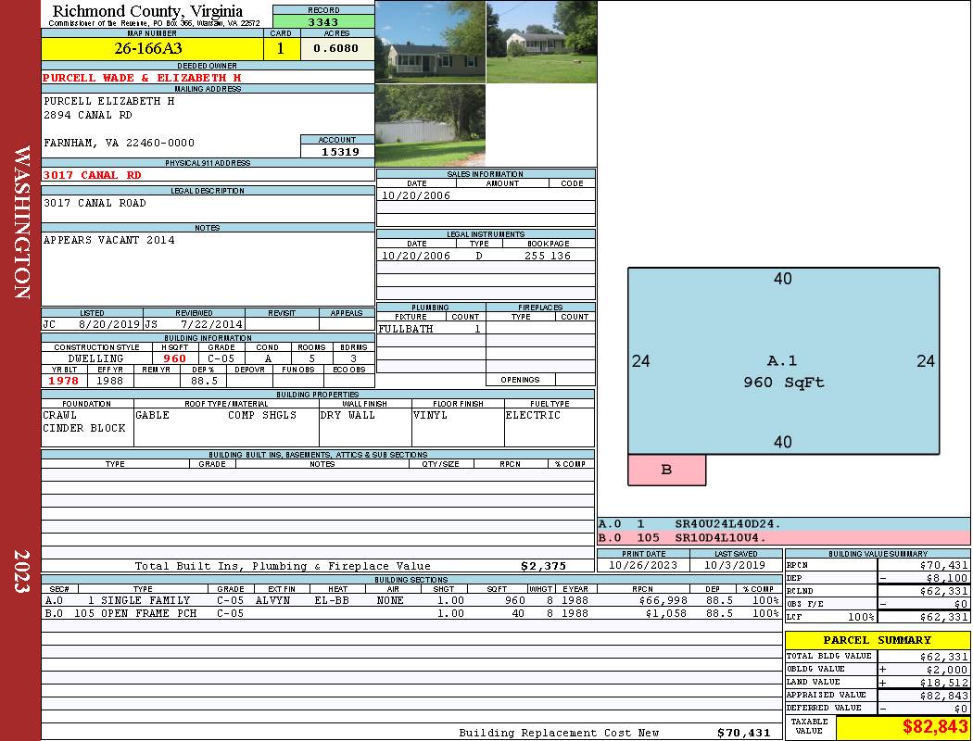The image size is (973, 741).
Task: Click the pink B porch sketch section
Action: 666,470
